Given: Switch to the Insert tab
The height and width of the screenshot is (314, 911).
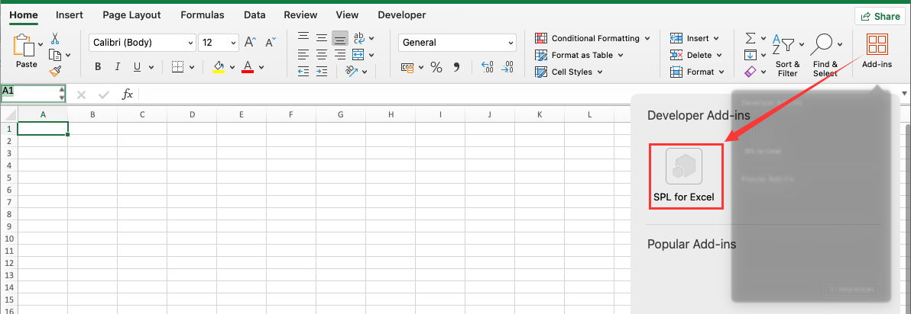Looking at the screenshot, I should pos(70,15).
